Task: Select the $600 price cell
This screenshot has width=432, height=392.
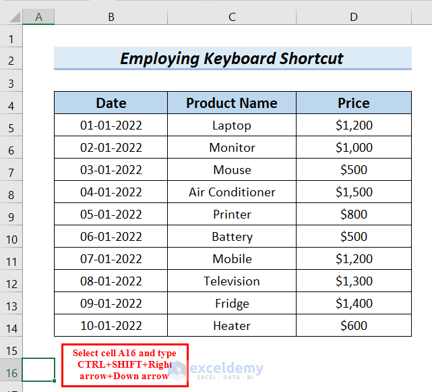Action: click(x=354, y=325)
